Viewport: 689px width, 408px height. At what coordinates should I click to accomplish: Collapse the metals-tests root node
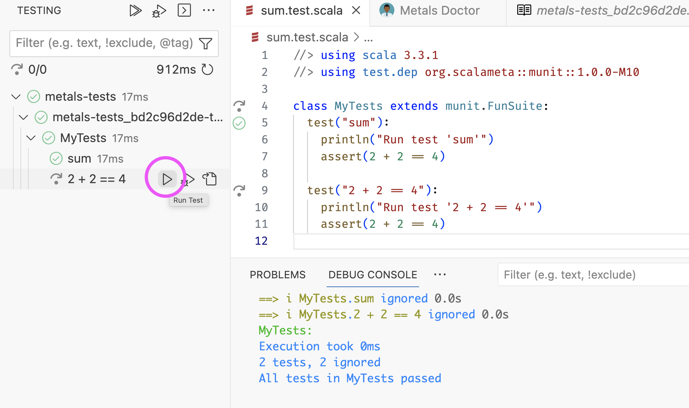tap(16, 97)
